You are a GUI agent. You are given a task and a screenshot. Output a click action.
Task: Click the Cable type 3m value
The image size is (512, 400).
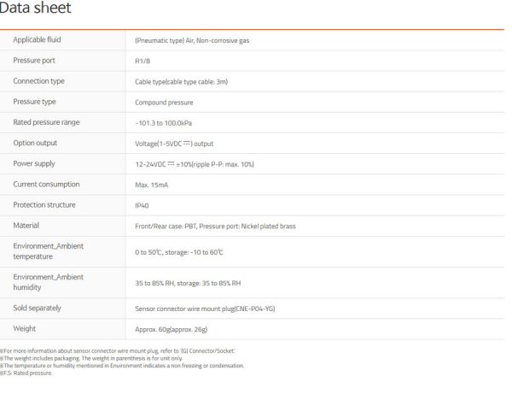click(181, 82)
